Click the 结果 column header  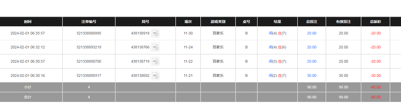[278, 22]
